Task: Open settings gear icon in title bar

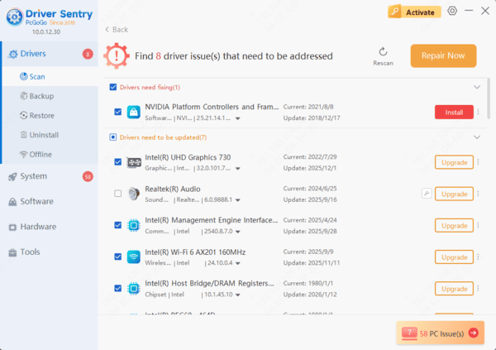Action: click(452, 11)
